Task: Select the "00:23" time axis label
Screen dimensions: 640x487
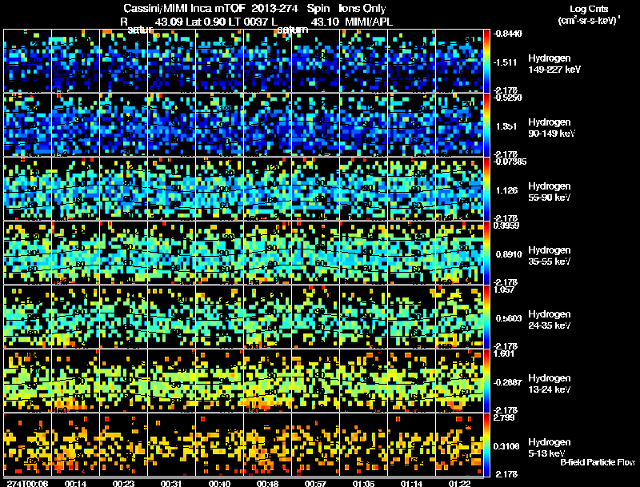Action: pyautogui.click(x=123, y=483)
